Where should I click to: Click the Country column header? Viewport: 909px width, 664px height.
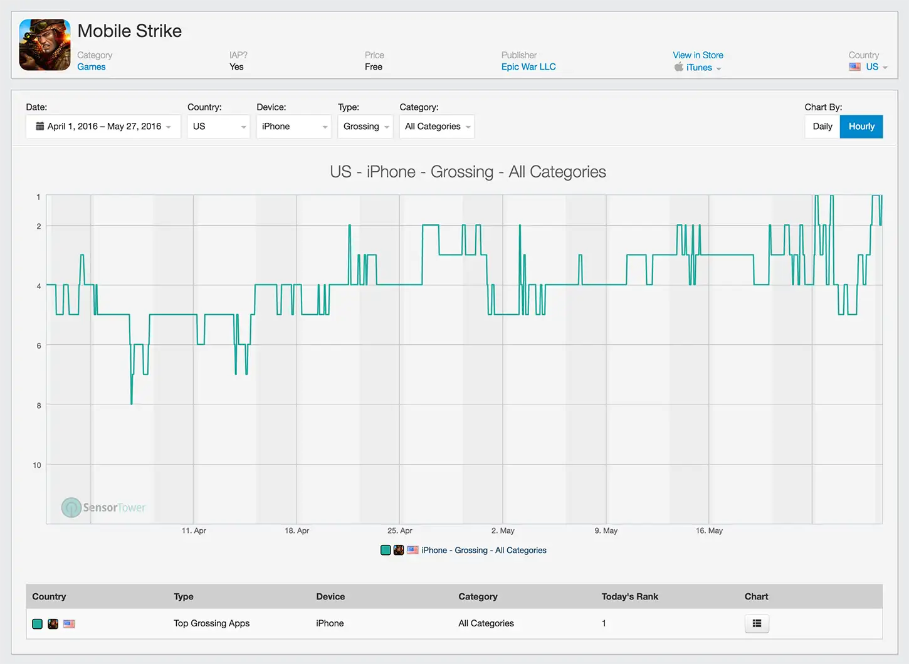[49, 597]
